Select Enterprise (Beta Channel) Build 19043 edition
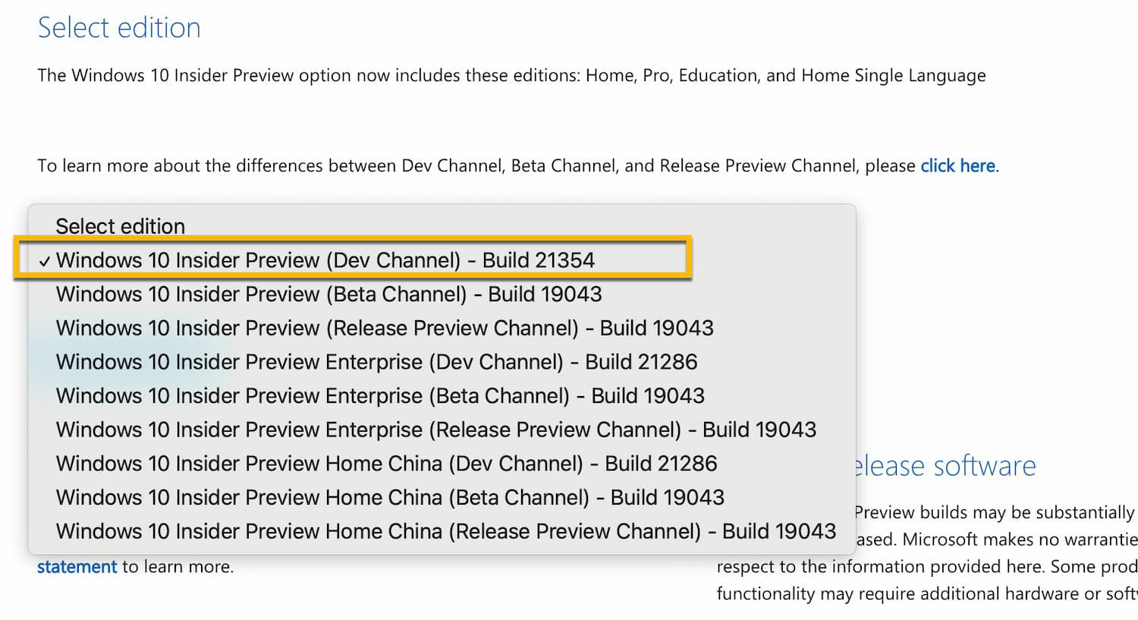The height and width of the screenshot is (620, 1138). 379,395
